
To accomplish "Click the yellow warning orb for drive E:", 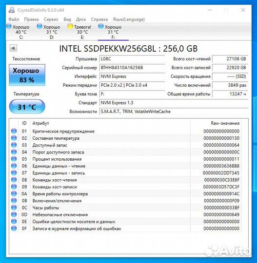I will click(70, 26).
